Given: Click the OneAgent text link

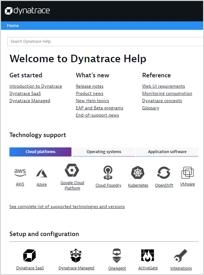Looking at the screenshot, I should click(x=117, y=268).
